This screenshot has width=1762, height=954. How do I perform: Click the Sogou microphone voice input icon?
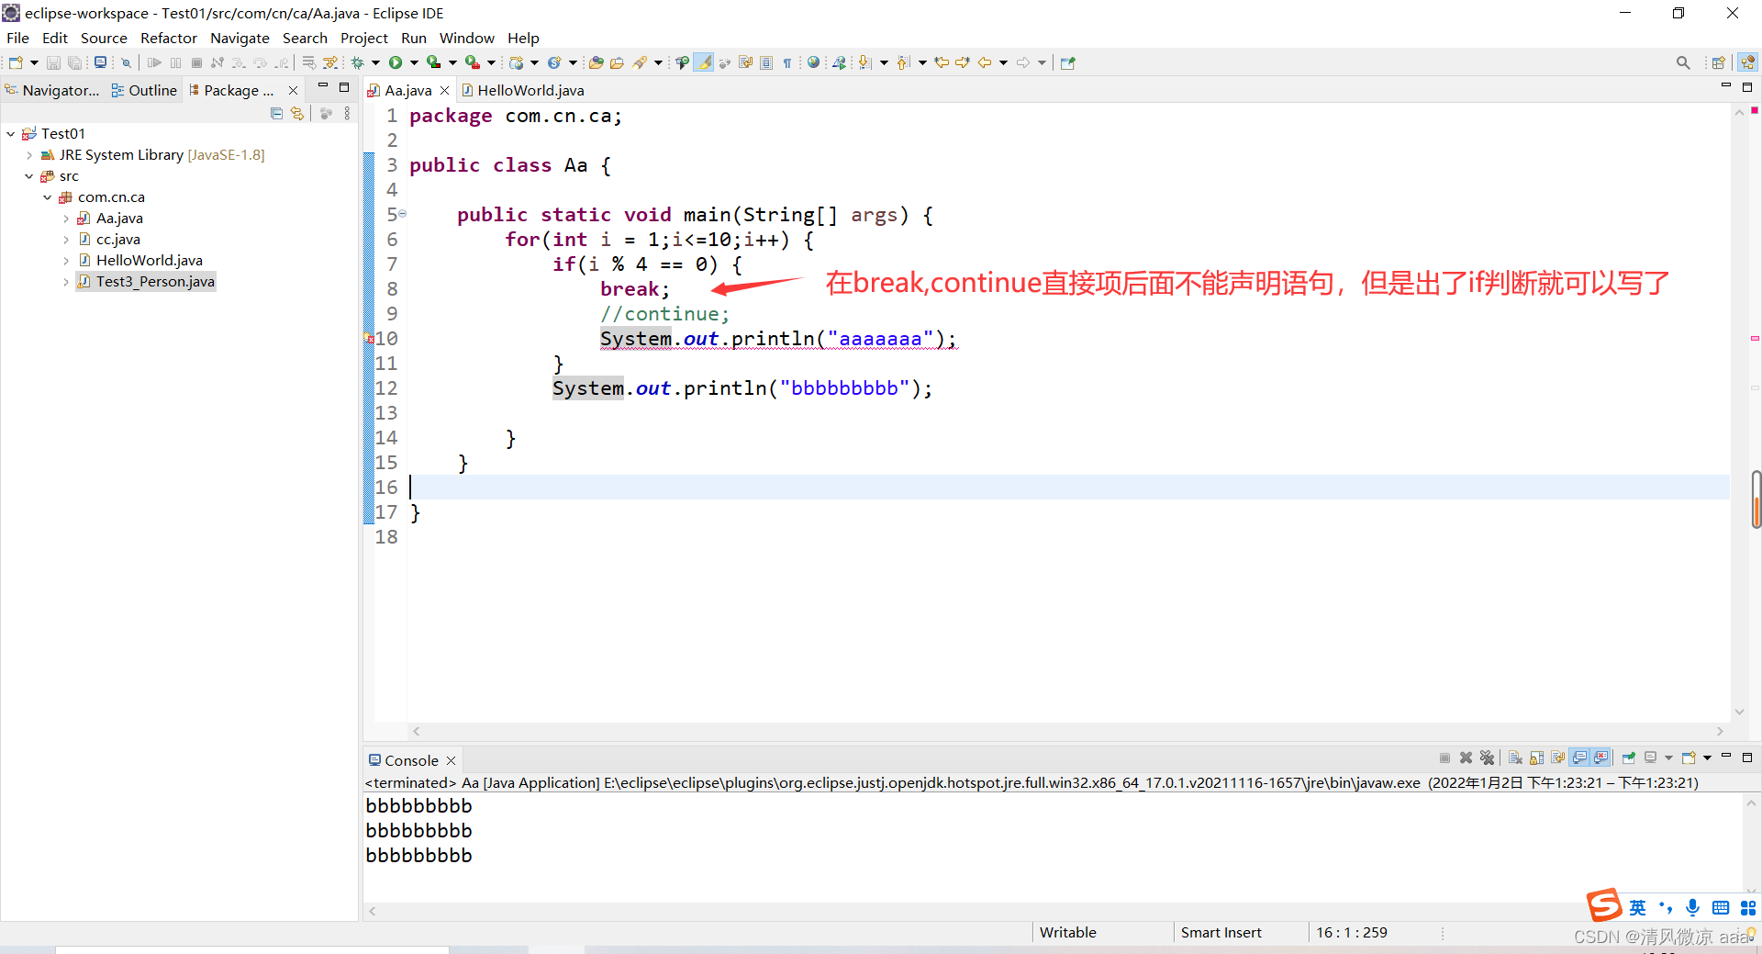click(x=1693, y=908)
